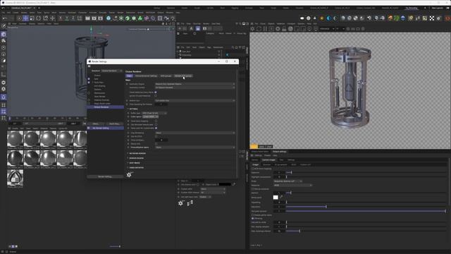Screen dimensions: 451x254
Task: Switch to the AOV groups tab
Action: 166,76
